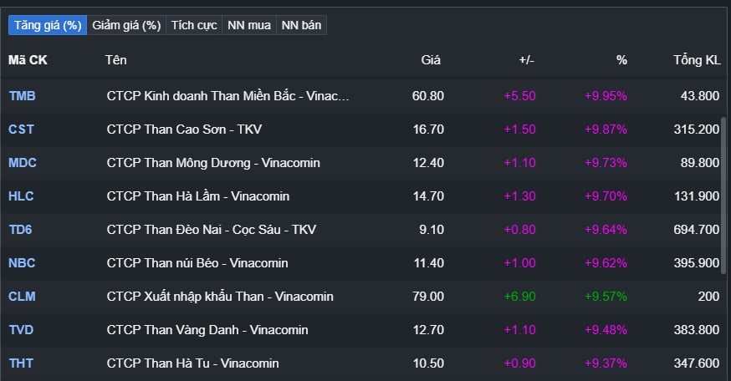Select the Tích cực tab
This screenshot has width=731, height=381.
click(x=194, y=25)
